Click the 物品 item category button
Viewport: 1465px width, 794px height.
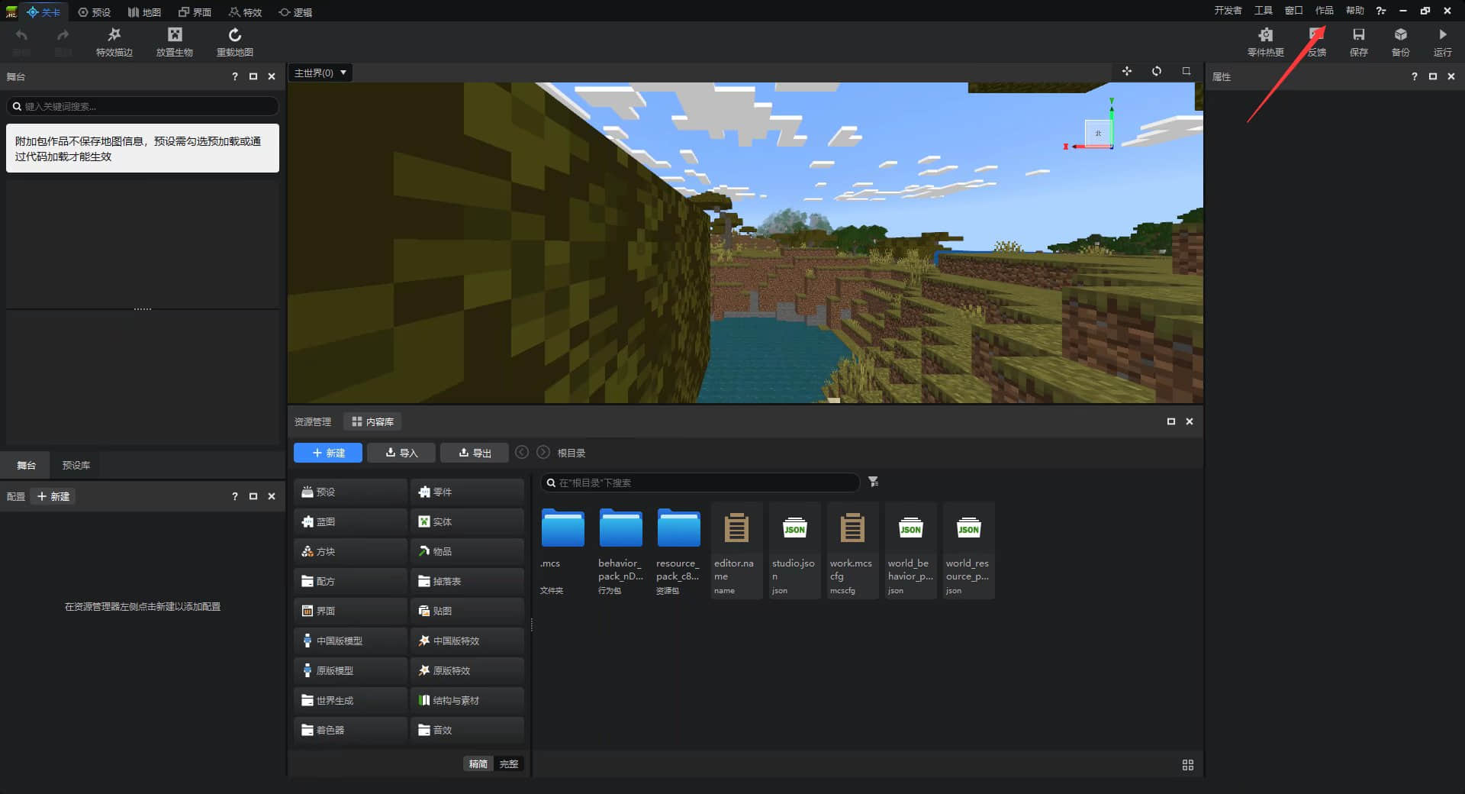point(467,551)
